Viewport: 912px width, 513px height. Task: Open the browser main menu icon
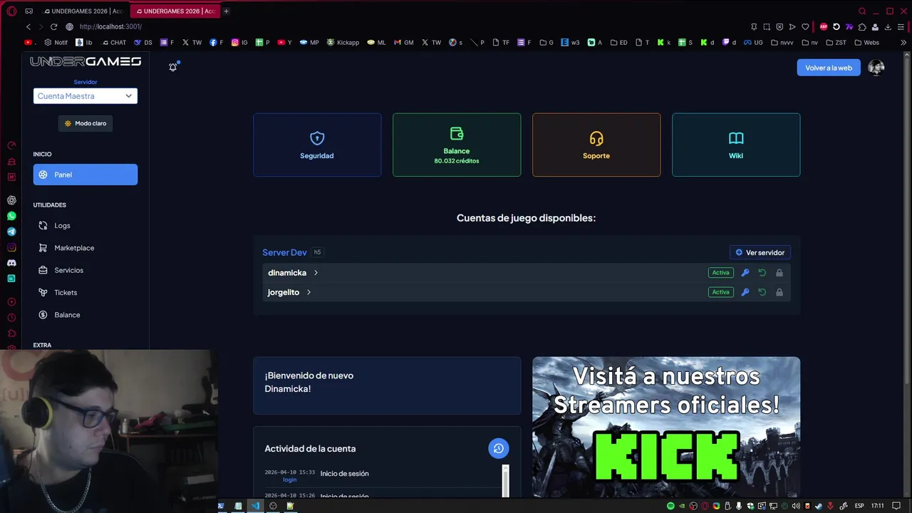click(901, 27)
